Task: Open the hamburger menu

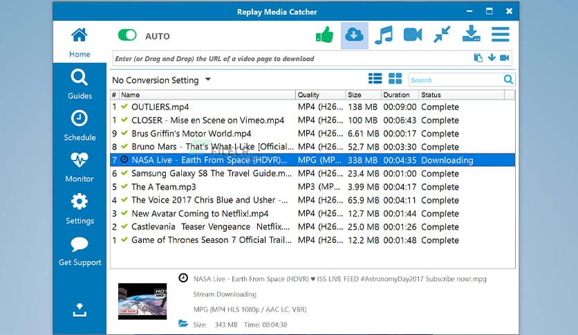Action: point(501,35)
